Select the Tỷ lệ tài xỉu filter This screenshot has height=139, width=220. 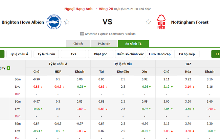[46, 54]
